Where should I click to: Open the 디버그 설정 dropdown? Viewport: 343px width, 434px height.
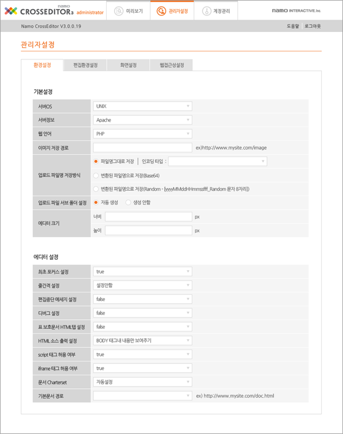(x=143, y=313)
